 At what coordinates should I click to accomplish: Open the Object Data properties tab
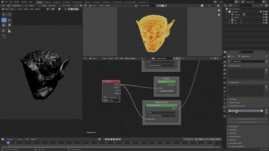(224, 107)
